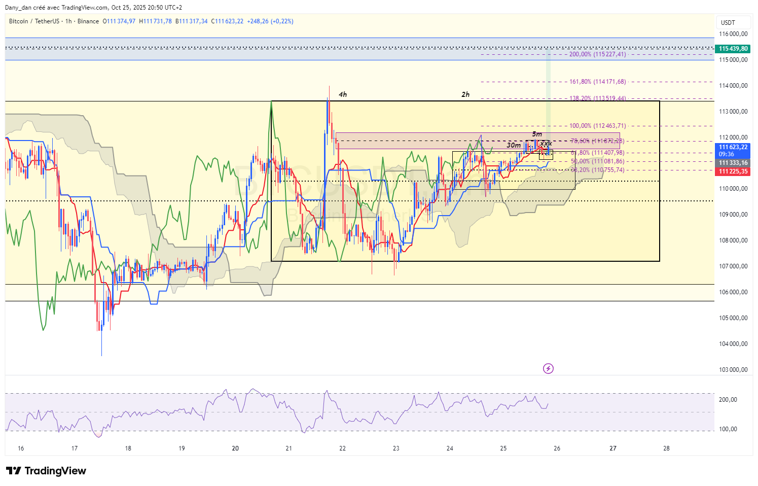758x486 pixels.
Task: Click the 116 000,00 price axis label
Action: click(x=733, y=34)
